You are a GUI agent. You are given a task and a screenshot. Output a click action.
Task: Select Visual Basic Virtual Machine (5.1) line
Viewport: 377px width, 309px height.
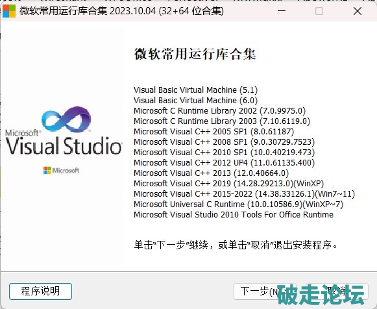195,90
